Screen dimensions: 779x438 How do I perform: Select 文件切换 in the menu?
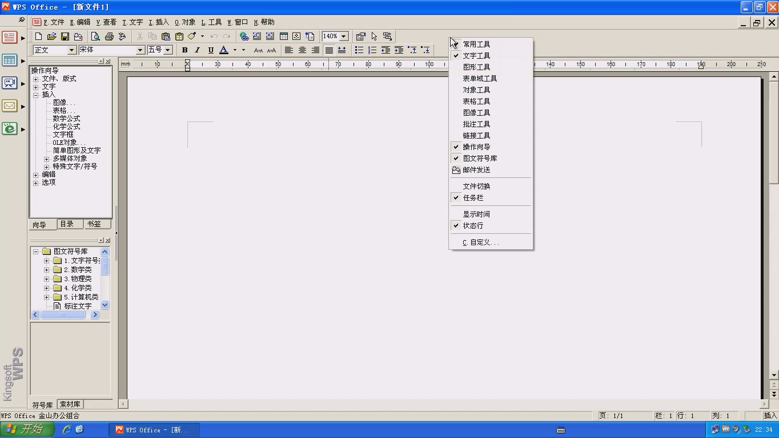click(491, 186)
